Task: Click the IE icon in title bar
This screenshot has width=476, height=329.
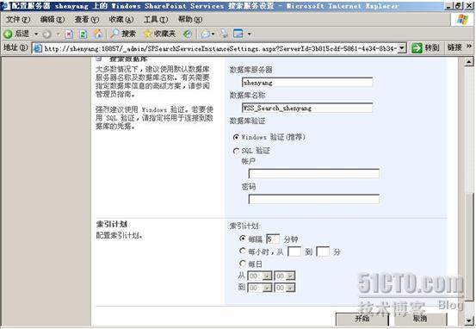Action: 6,5
